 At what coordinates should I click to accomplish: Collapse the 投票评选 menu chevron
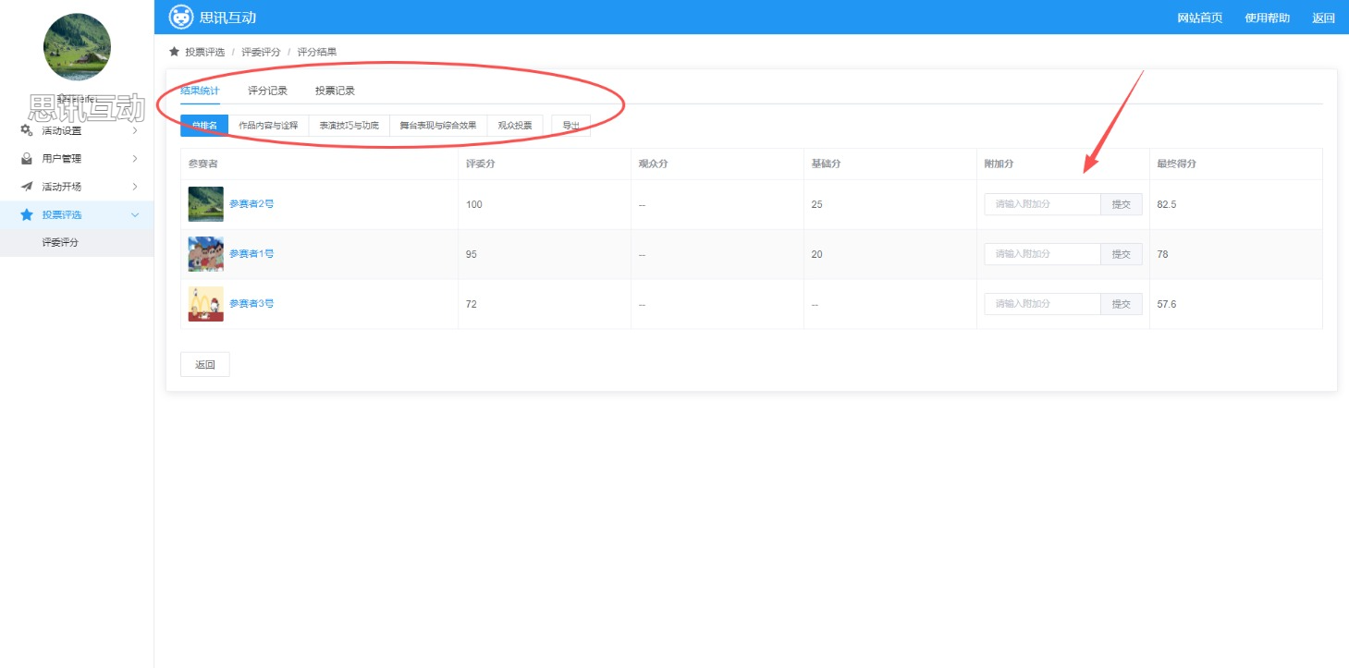(135, 214)
